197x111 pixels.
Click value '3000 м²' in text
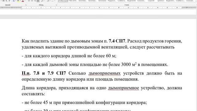tap(129, 64)
